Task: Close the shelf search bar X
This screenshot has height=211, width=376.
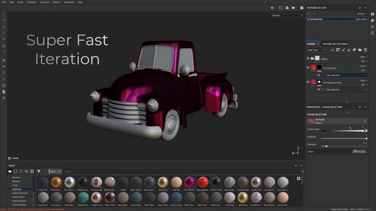Action: click(x=303, y=172)
